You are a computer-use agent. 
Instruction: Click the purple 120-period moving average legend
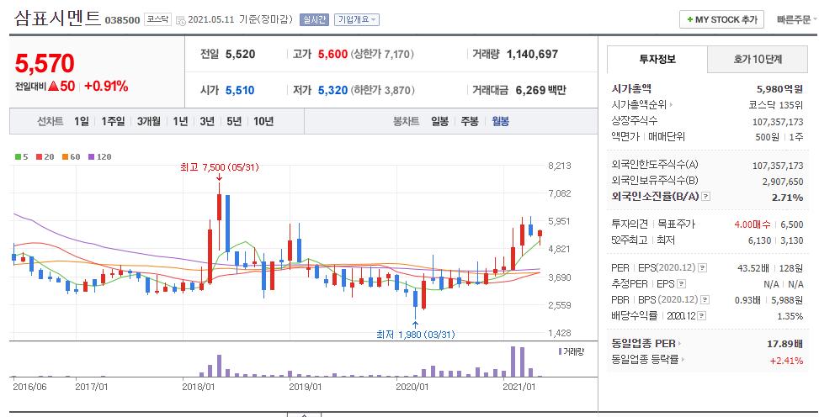pos(100,156)
